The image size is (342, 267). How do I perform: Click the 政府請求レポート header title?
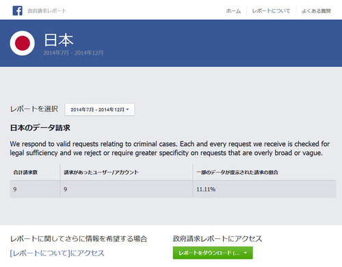click(47, 11)
